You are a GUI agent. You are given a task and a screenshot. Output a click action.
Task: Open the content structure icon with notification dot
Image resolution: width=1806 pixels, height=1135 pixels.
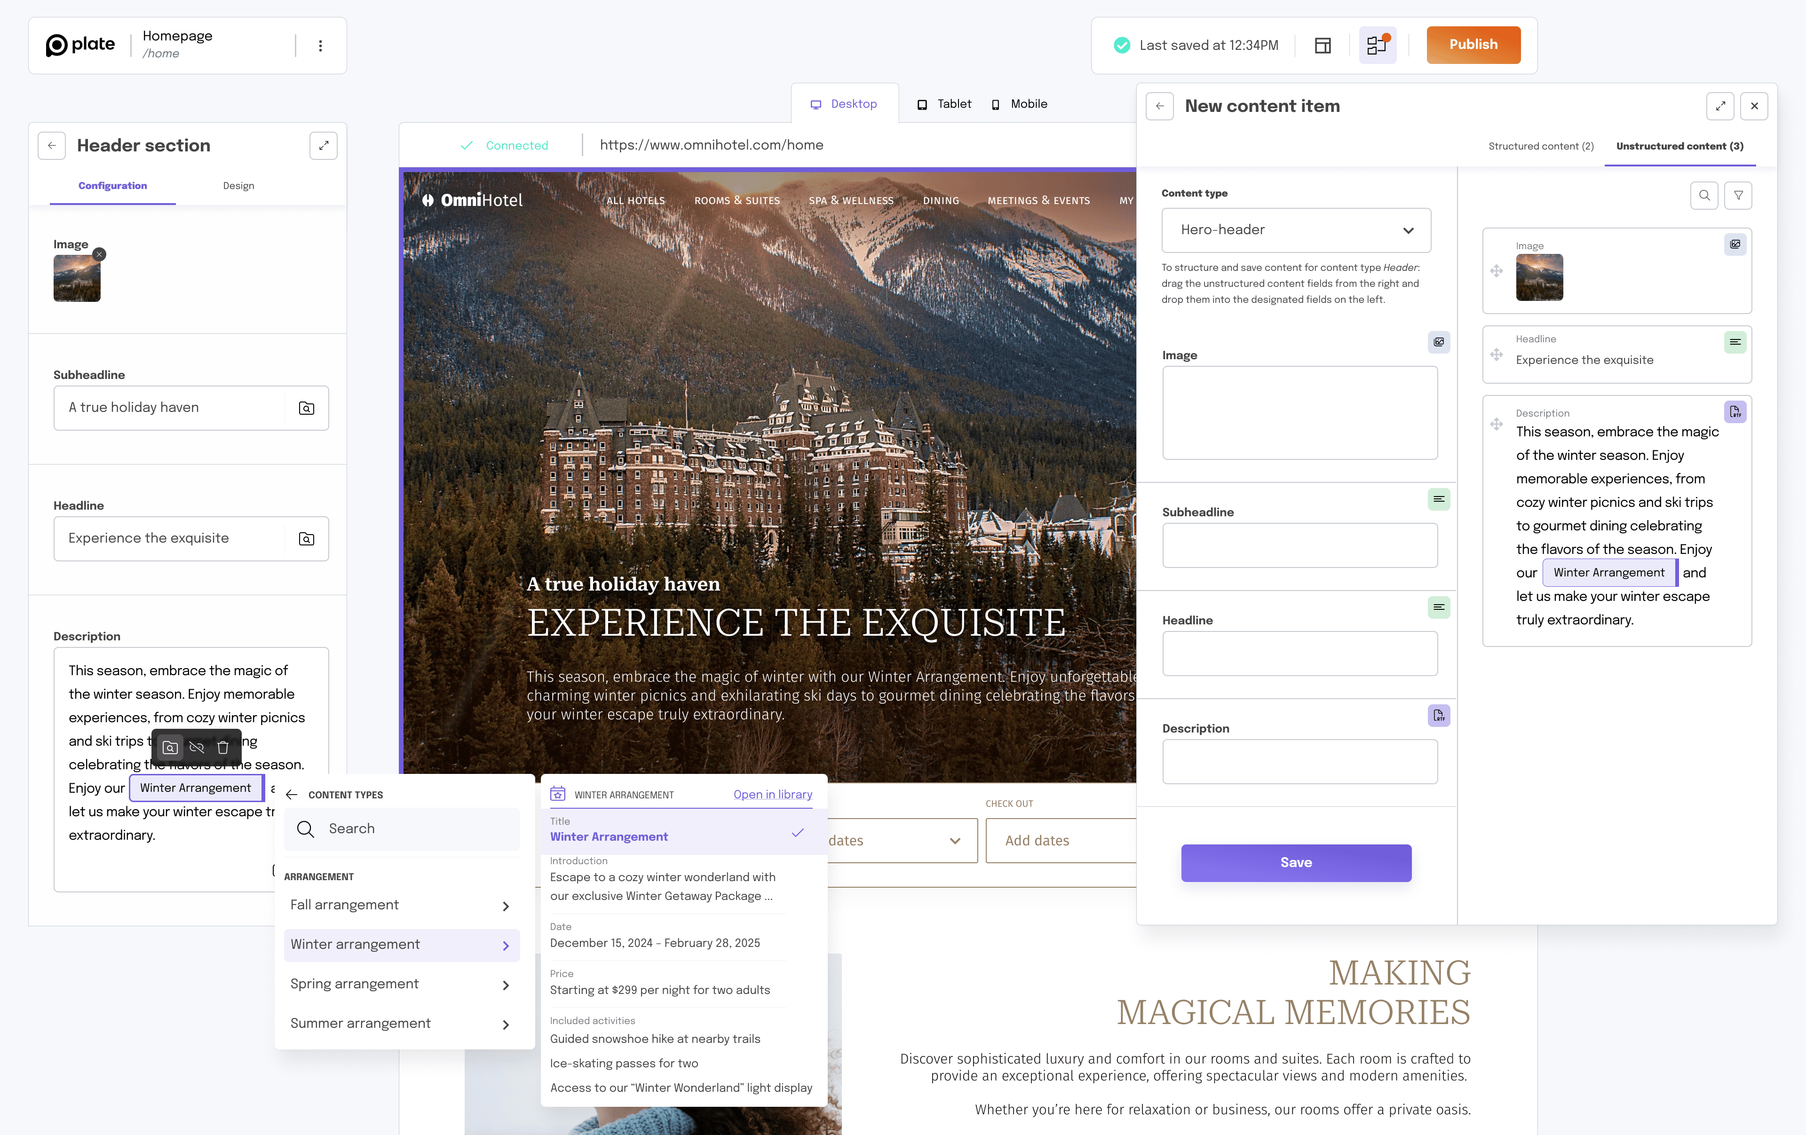click(1377, 46)
